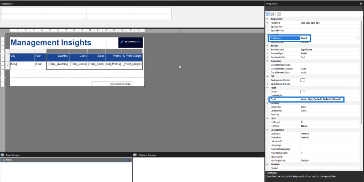Select the [&ExecutionTime] footer textbox
The height and width of the screenshot is (182, 364).
[x=112, y=84]
